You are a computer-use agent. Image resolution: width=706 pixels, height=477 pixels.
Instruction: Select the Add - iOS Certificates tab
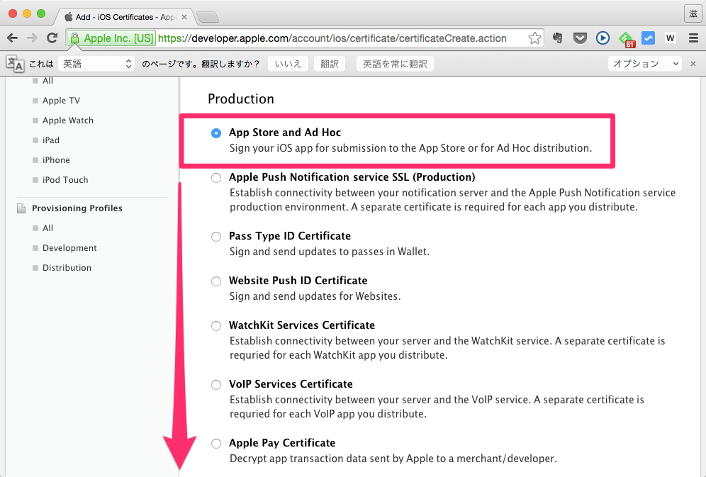[x=124, y=17]
